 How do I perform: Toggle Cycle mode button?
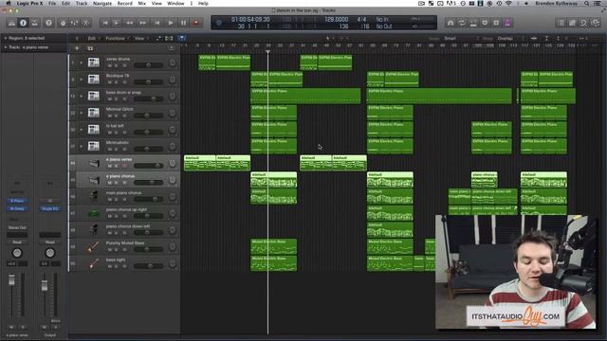(462, 23)
